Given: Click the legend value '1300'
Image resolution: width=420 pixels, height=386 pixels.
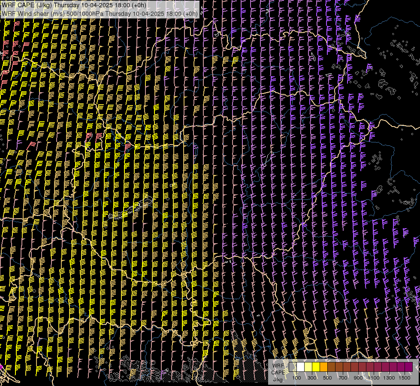Looking at the screenshot, I should pyautogui.click(x=389, y=378).
